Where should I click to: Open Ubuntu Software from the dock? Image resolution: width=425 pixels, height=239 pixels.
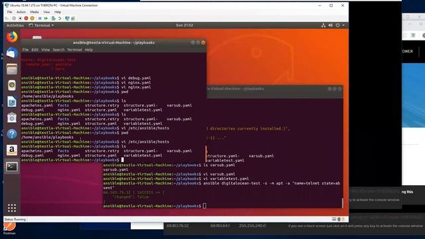tap(12, 118)
